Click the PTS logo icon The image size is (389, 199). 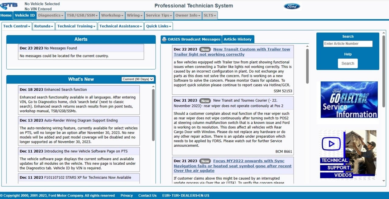click(x=9, y=6)
